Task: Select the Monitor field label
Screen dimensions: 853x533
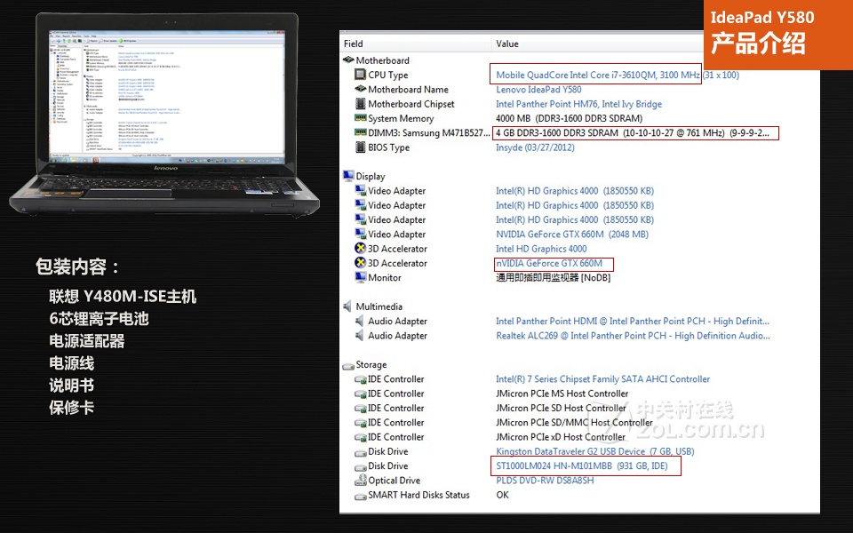Action: (x=384, y=277)
